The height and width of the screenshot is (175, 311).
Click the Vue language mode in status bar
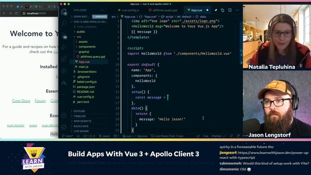coord(206,136)
